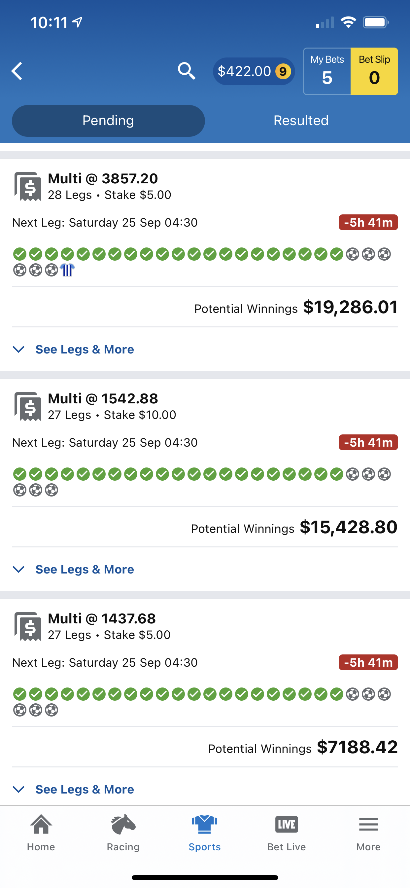Screen dimensions: 410x888
Task: Tap receipt icon of Multi @ 3857.20
Action: 28,186
